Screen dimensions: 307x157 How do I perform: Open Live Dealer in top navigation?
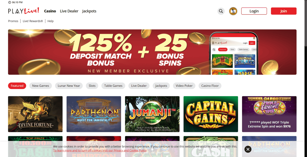coord(69,11)
